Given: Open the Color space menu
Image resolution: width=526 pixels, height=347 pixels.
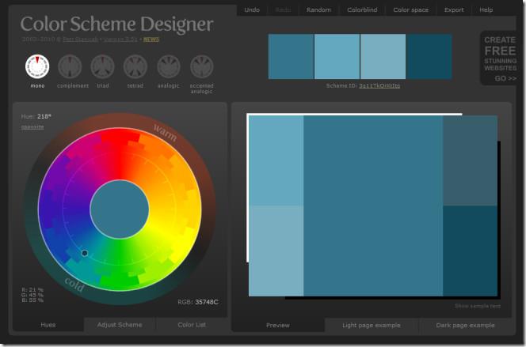Looking at the screenshot, I should [x=410, y=10].
